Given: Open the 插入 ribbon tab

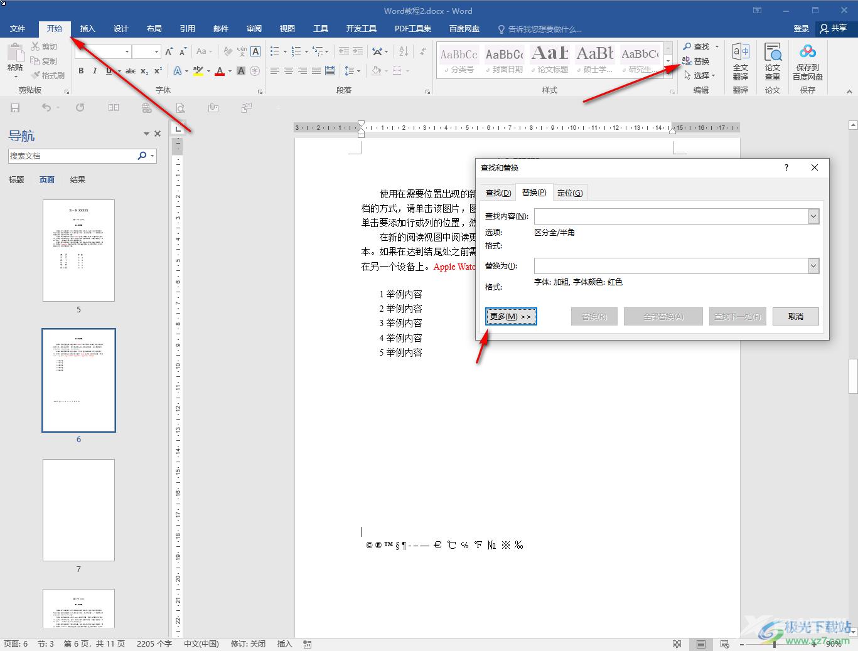Looking at the screenshot, I should pos(88,29).
